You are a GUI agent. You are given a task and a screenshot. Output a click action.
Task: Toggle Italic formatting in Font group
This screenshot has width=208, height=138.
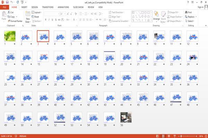coord(49,20)
